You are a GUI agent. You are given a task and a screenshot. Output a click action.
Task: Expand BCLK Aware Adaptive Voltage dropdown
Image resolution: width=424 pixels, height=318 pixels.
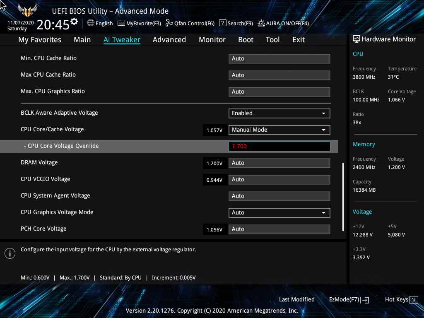(279, 113)
